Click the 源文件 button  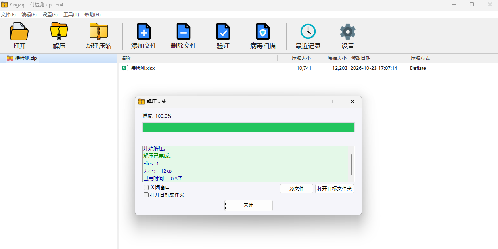[297, 189]
